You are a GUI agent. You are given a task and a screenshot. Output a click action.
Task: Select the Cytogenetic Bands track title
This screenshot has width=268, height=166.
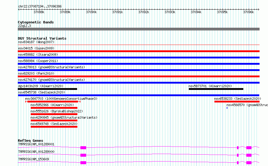(x=36, y=22)
